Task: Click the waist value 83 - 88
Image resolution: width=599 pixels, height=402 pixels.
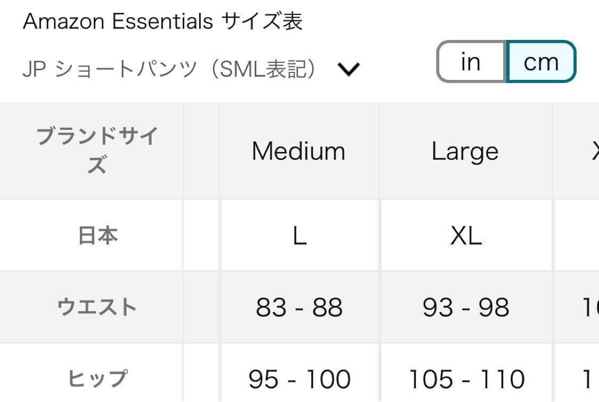Action: click(299, 308)
